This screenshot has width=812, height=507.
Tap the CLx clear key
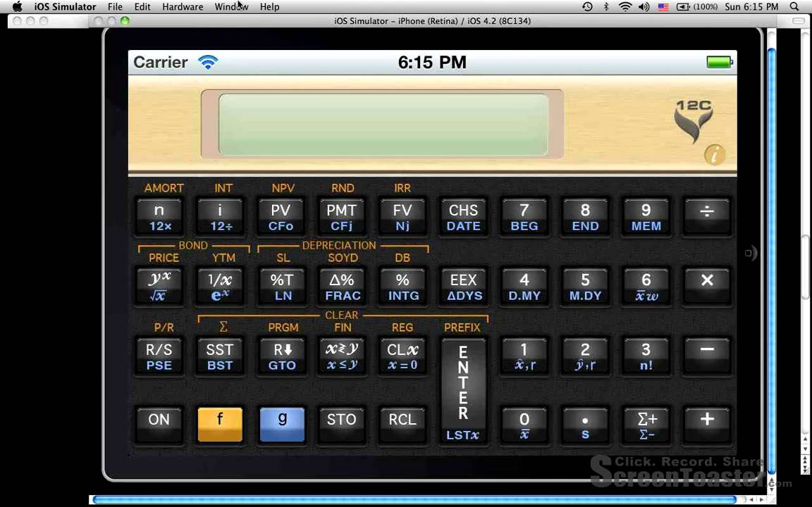(402, 356)
